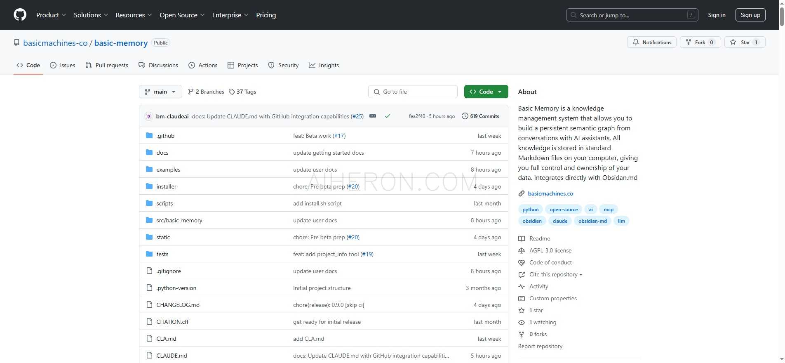Open the green Code dropdown
Viewport: 785px width, 363px height.
[486, 92]
